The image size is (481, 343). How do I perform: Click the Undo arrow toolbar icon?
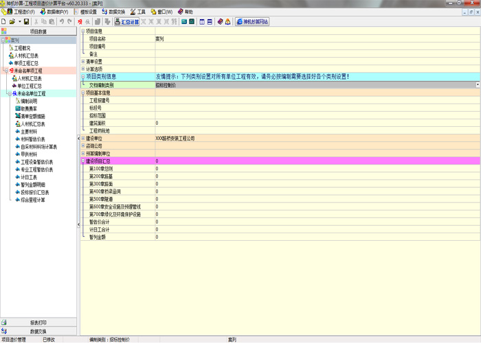tap(62, 22)
